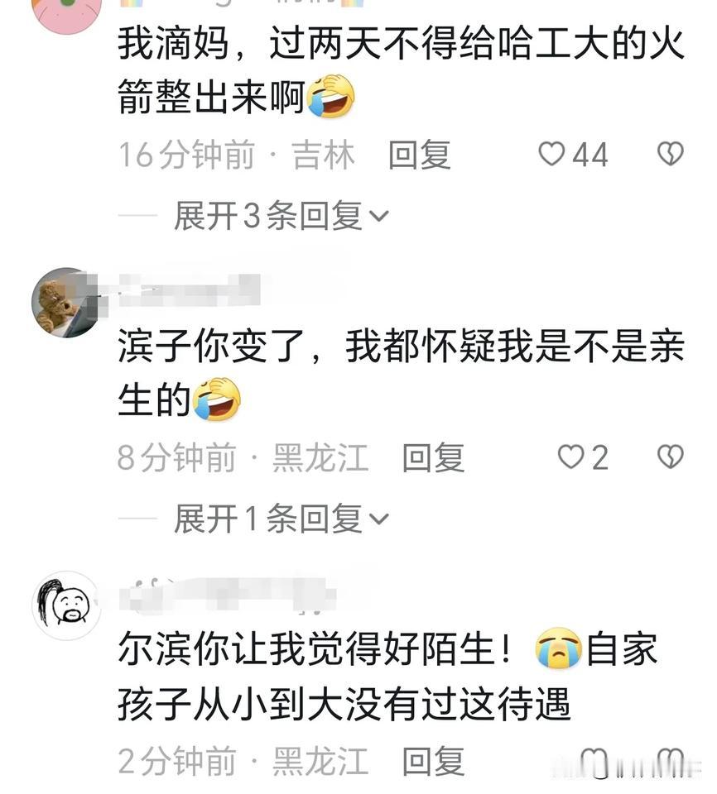Viewport: 717px width, 794px height.
Task: Select comment text 尔滨你让我觉得好陌生
Action: coord(315,650)
